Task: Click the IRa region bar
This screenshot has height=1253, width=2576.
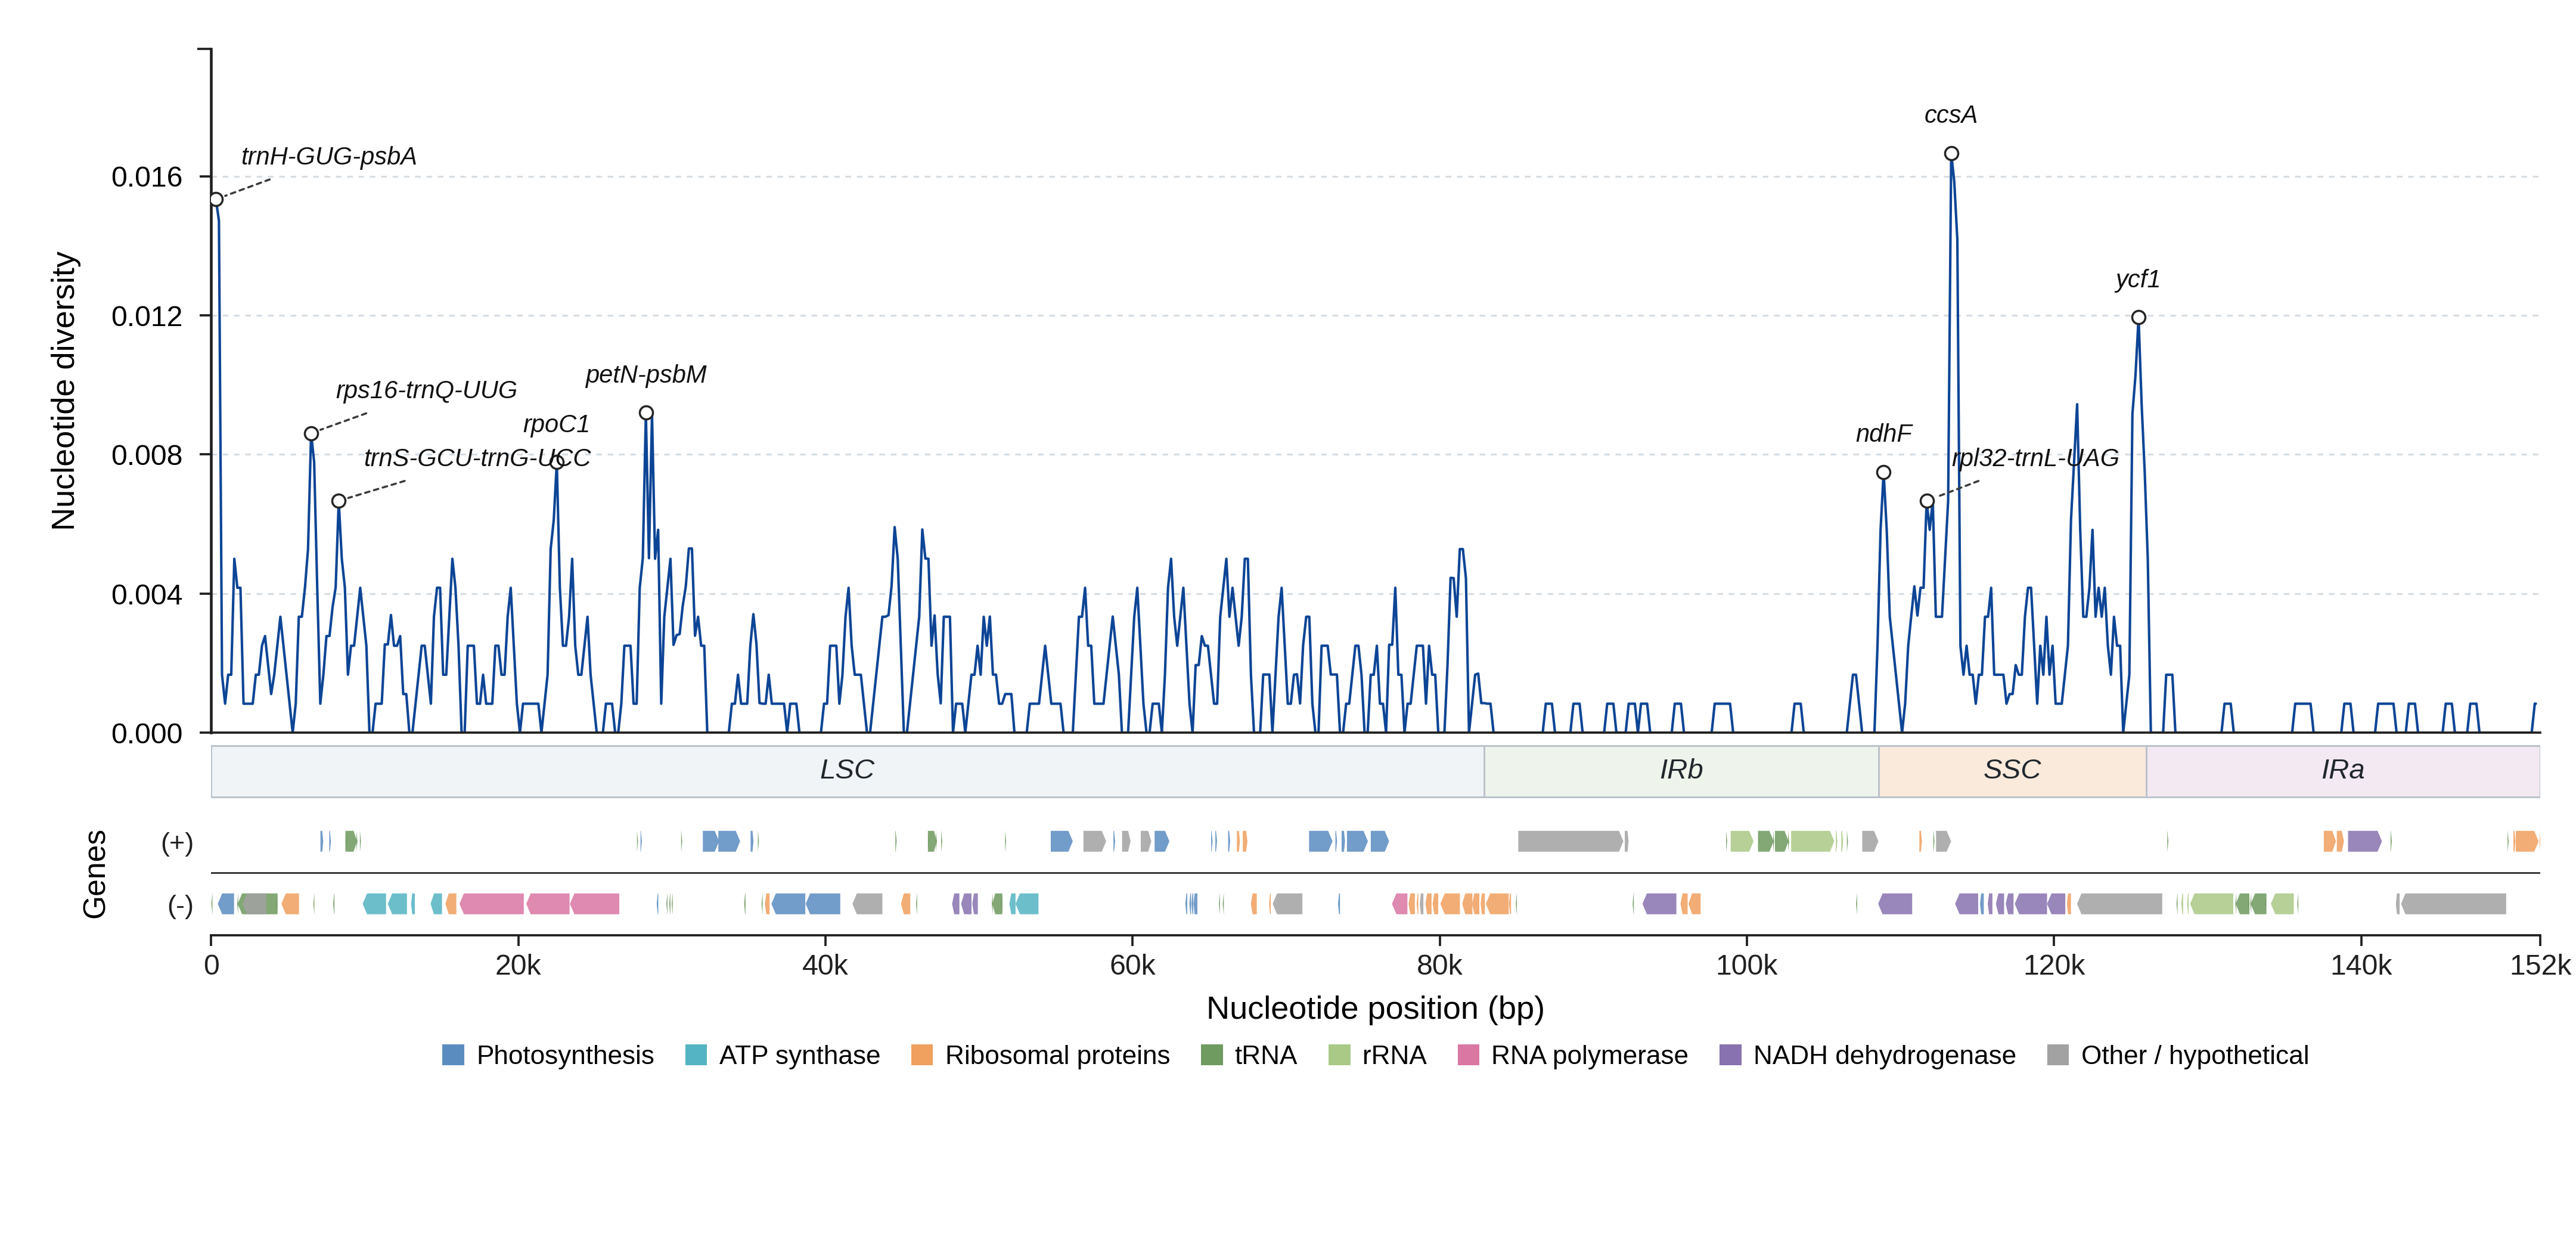Action: [2343, 771]
